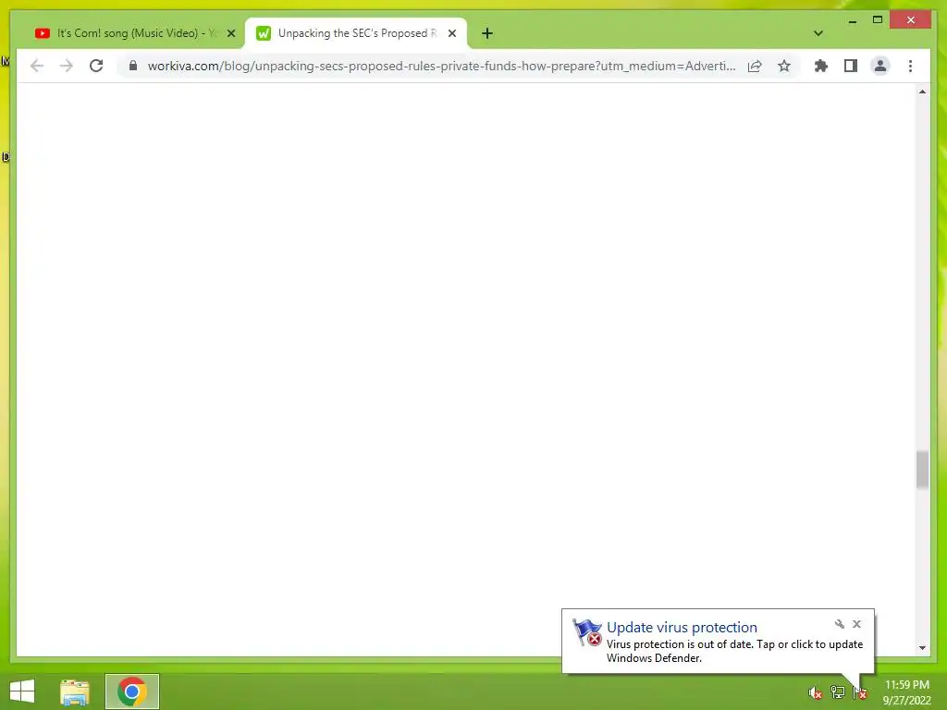Open muted volume tray icon

point(816,692)
